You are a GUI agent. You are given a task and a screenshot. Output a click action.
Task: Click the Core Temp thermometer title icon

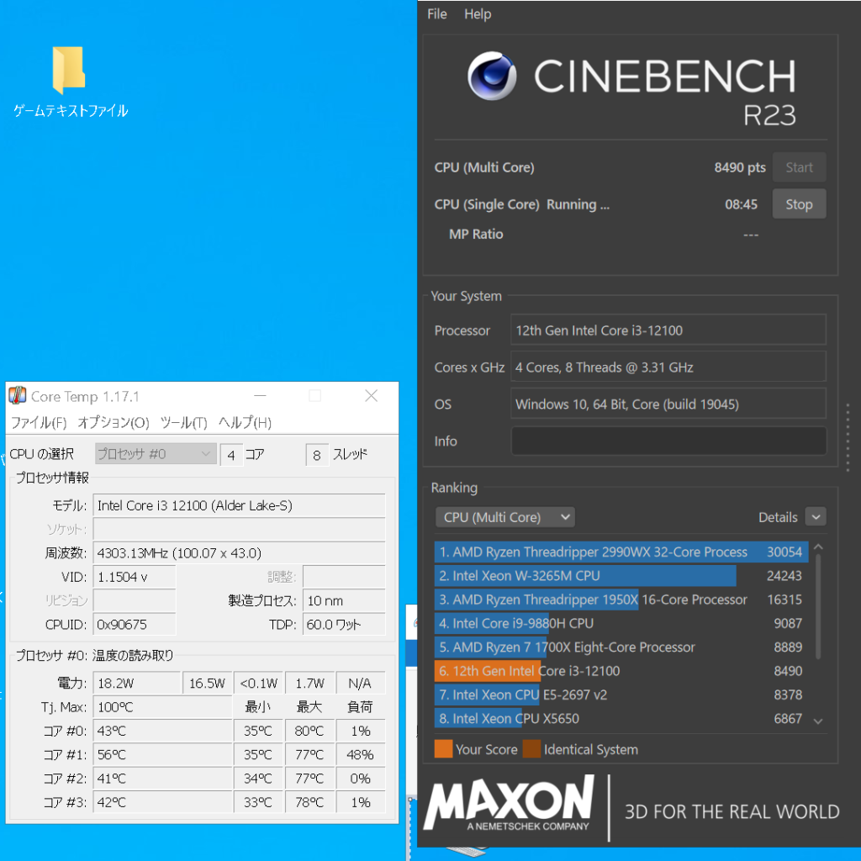tap(18, 395)
